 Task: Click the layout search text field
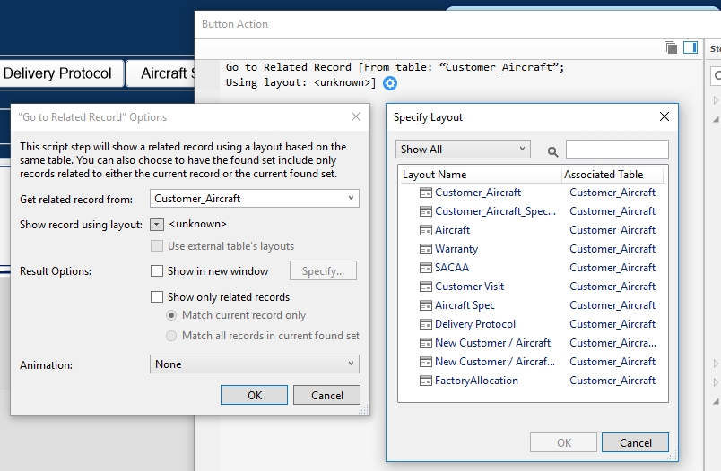pyautogui.click(x=617, y=150)
